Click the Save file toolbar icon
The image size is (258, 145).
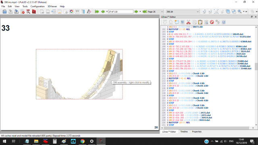(x=10, y=12)
